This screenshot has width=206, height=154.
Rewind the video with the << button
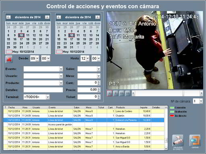(122, 93)
